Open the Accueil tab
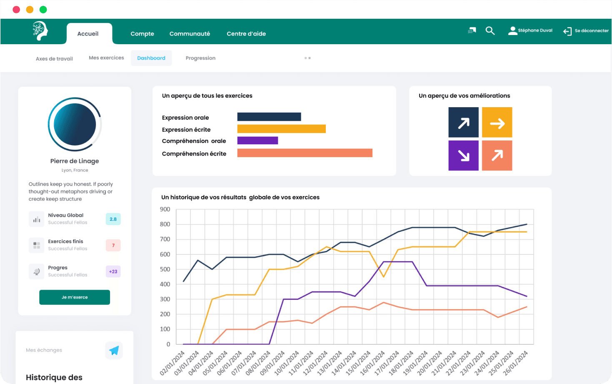Viewport: 612px width, 384px height. pyautogui.click(x=88, y=34)
